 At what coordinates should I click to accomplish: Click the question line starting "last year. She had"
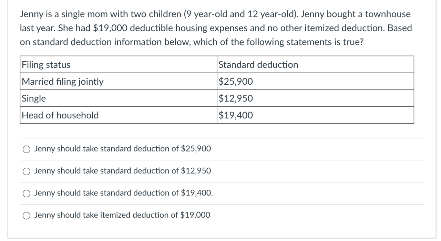(216, 28)
